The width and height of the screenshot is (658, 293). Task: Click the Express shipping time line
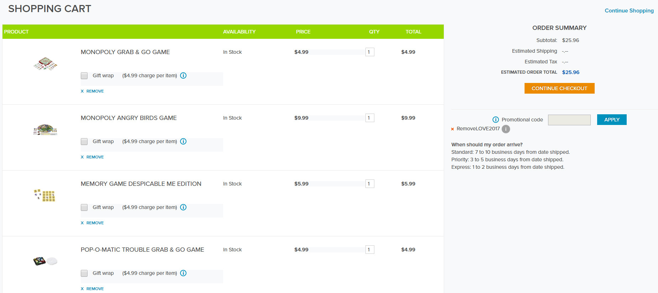click(x=508, y=167)
